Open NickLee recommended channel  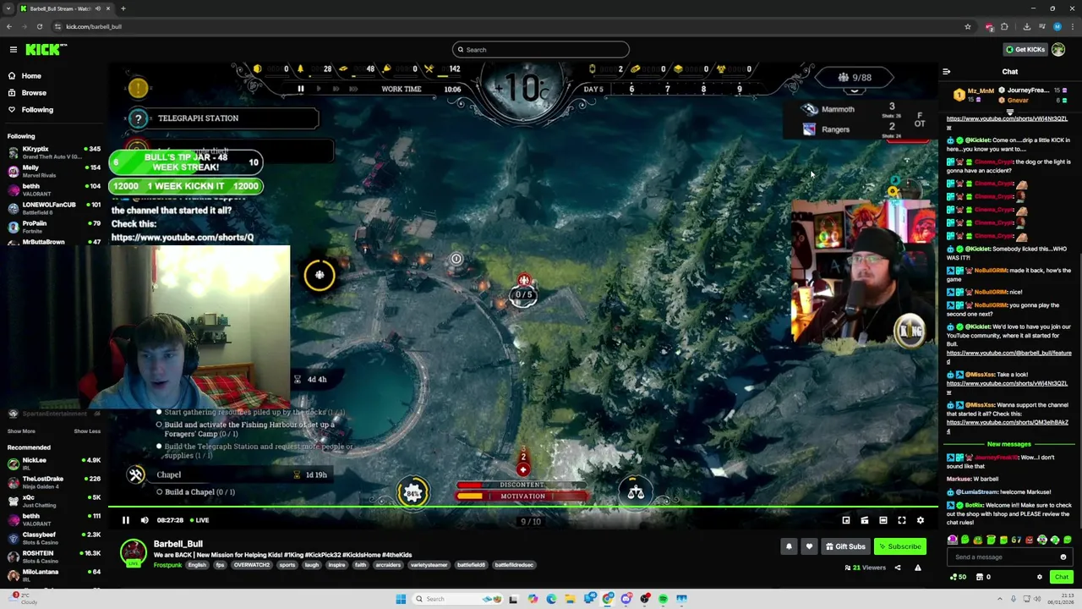(54, 463)
